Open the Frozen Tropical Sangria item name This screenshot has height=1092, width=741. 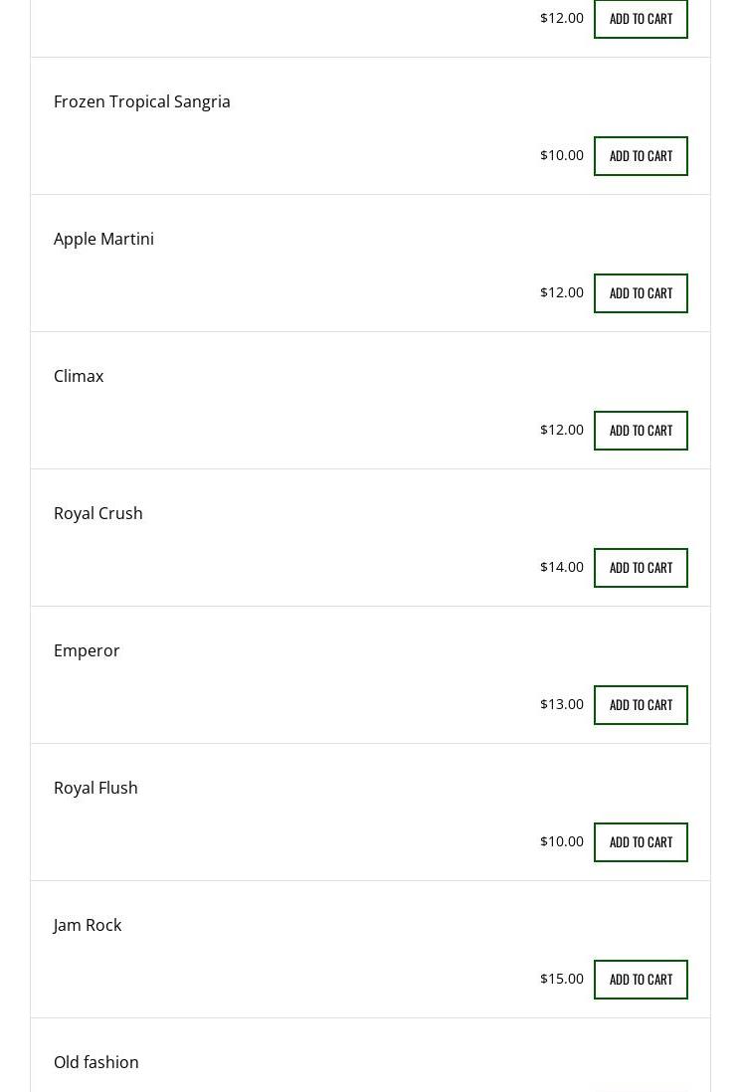tap(141, 101)
